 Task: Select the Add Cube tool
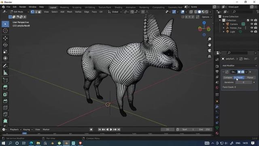5,80
